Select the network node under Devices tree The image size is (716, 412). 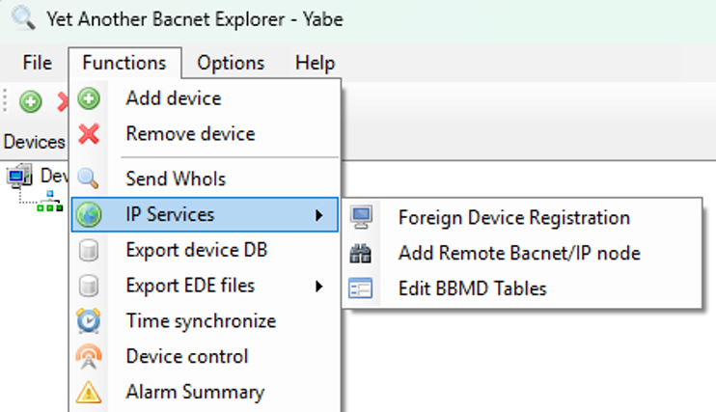coord(49,202)
